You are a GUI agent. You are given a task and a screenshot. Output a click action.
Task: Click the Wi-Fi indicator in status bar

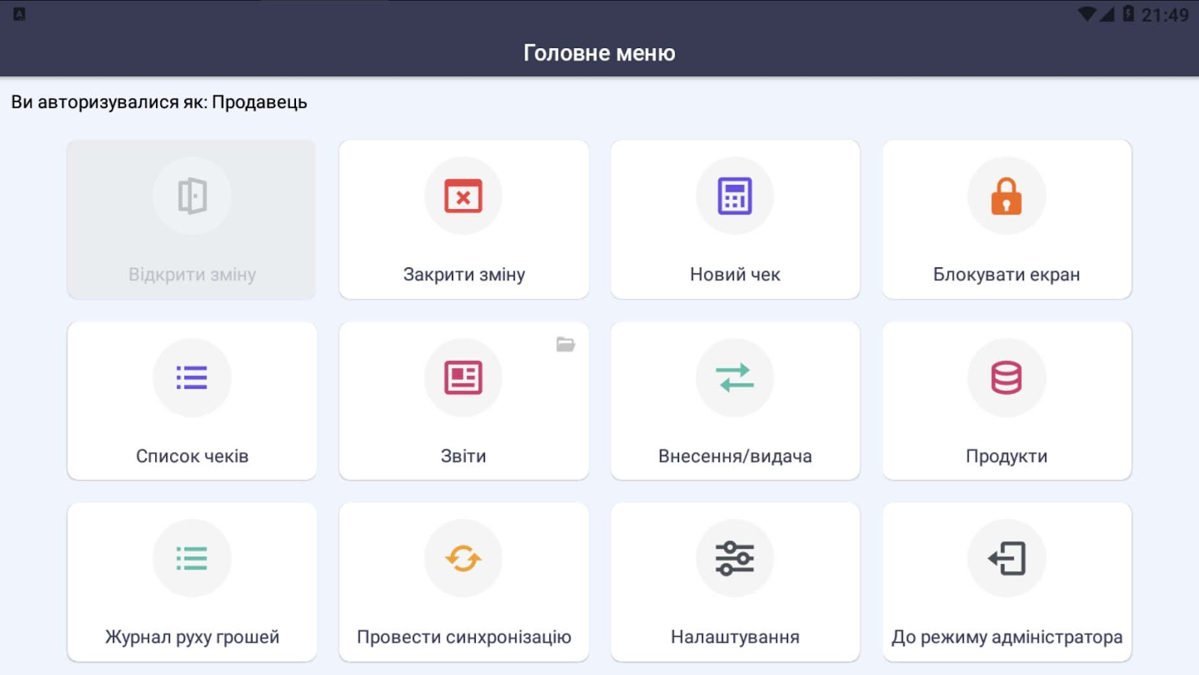1087,14
